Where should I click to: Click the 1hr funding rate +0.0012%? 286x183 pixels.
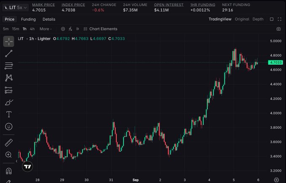pos(200,10)
